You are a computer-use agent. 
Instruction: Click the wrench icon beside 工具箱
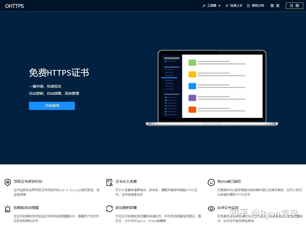click(204, 6)
